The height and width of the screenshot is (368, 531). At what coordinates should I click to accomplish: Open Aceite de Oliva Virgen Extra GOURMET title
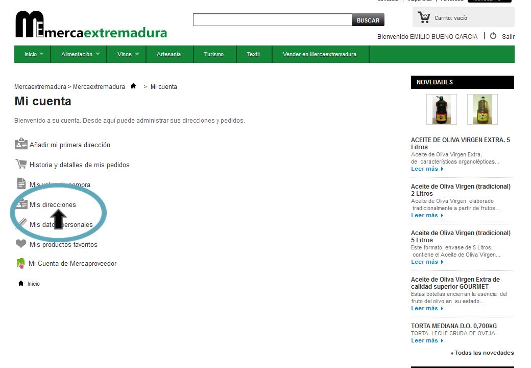[455, 283]
